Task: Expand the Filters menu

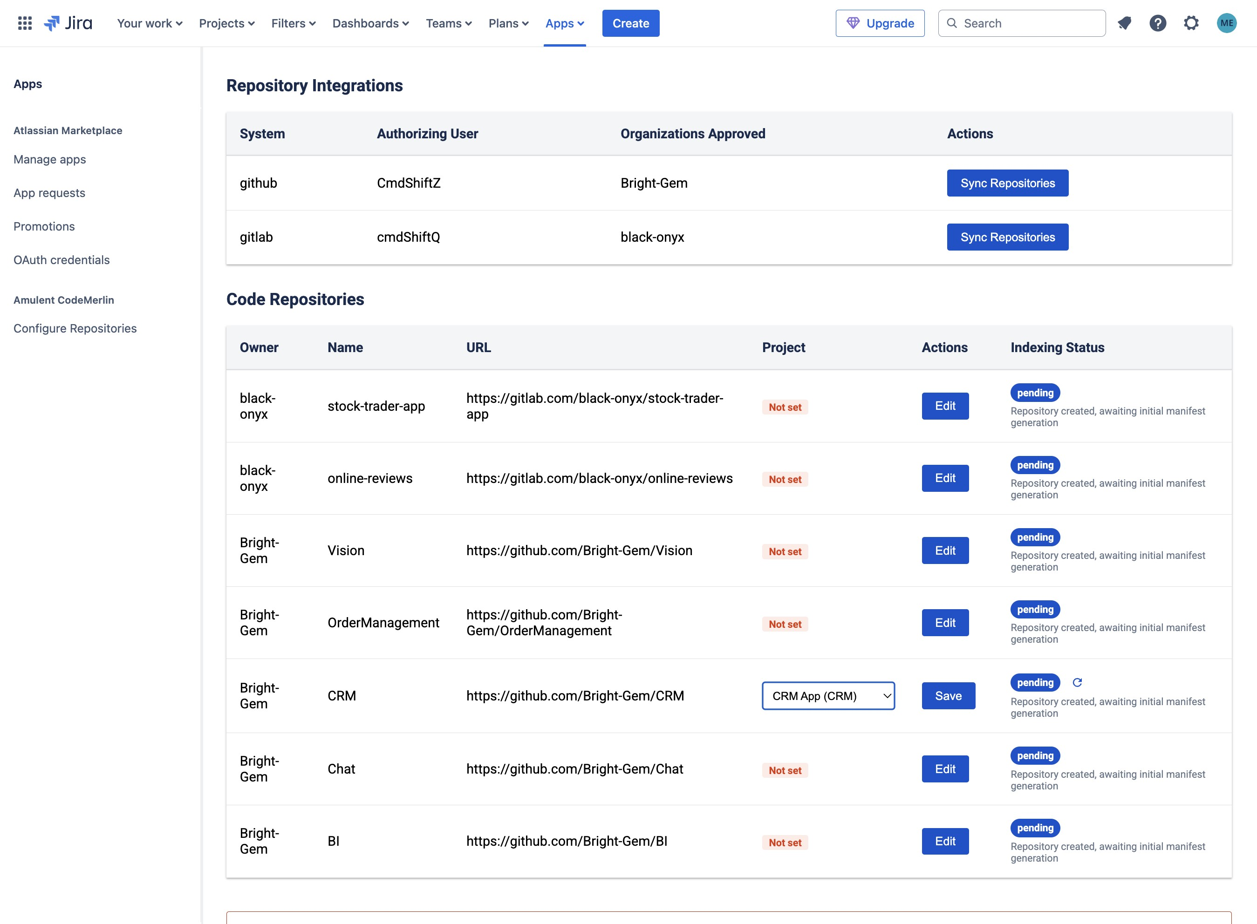Action: pyautogui.click(x=294, y=23)
